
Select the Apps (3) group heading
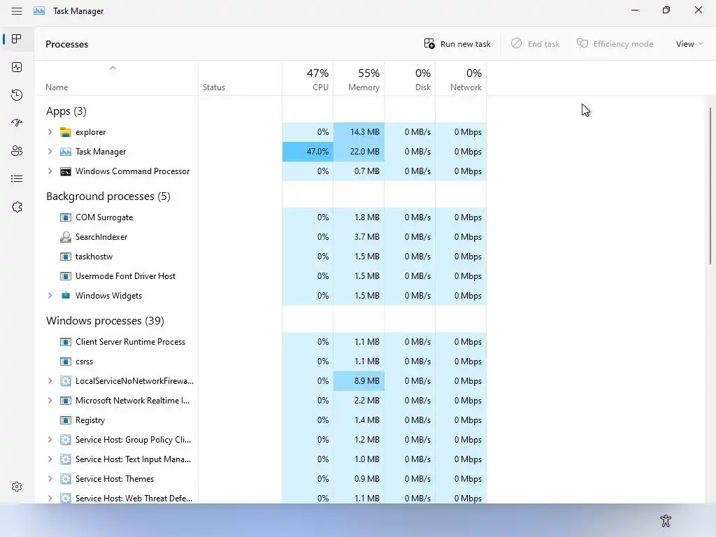coord(66,111)
